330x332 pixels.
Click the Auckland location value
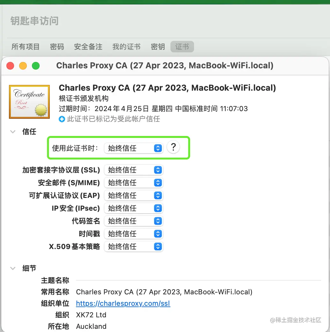91,326
